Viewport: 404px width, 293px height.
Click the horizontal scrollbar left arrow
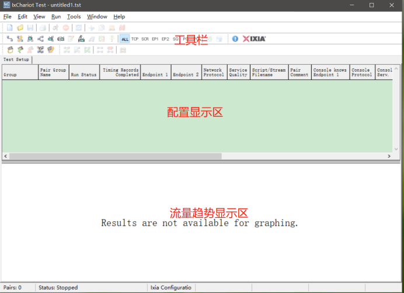[5, 156]
